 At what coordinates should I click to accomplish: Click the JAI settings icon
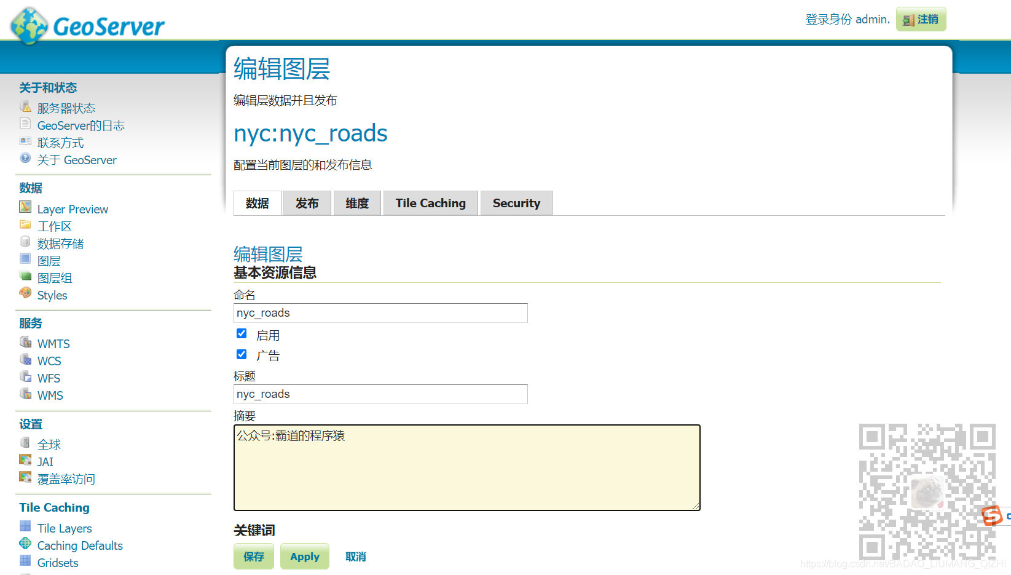(x=25, y=460)
